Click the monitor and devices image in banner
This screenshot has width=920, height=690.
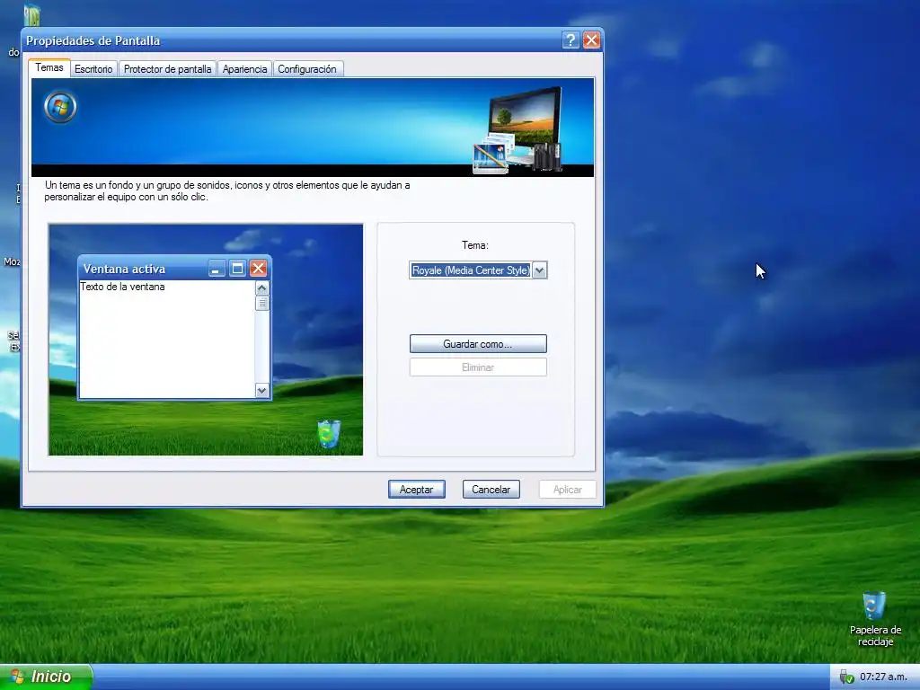click(x=518, y=130)
